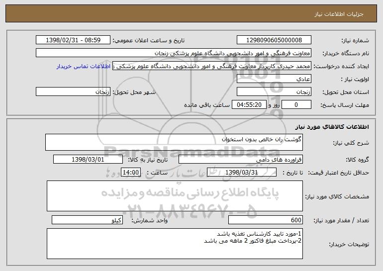Click the label واحد شمارش
The image size is (383, 271).
pos(150,220)
